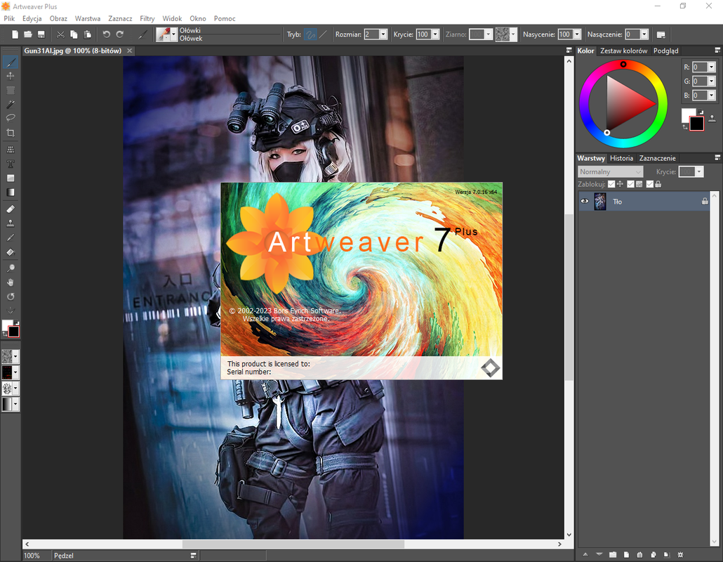
Task: Save the document via floppy icon
Action: coord(41,34)
